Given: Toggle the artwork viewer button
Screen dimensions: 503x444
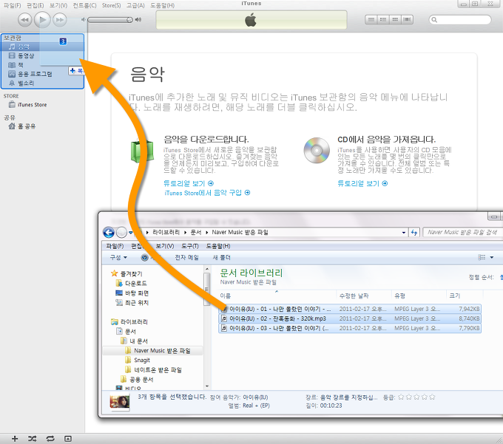Looking at the screenshot, I should pyautogui.click(x=68, y=439).
